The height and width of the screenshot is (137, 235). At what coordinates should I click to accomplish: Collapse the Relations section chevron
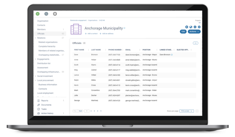point(35,38)
